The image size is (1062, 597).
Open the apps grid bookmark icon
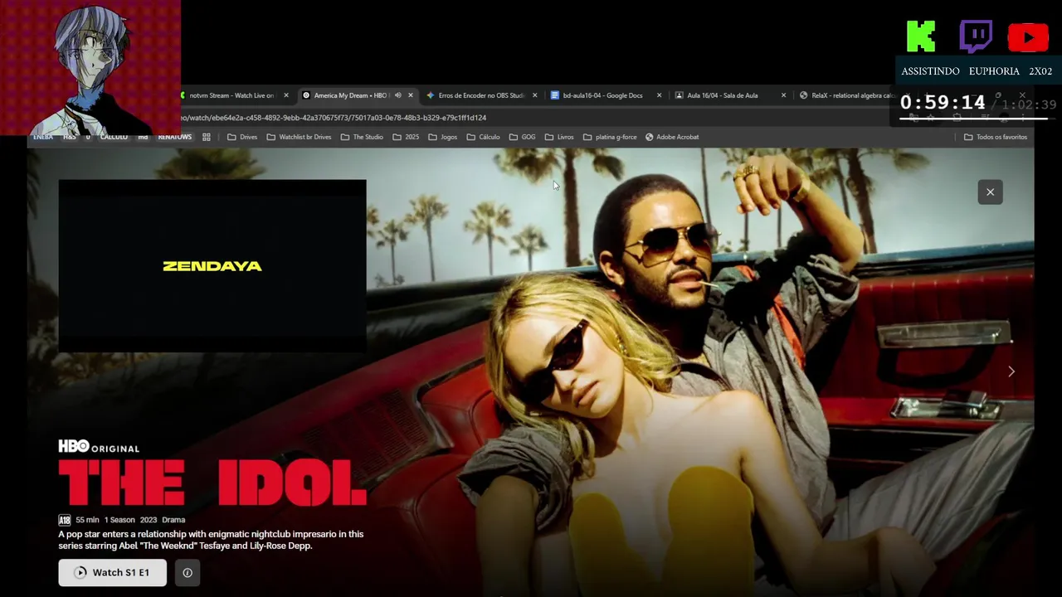pos(207,137)
